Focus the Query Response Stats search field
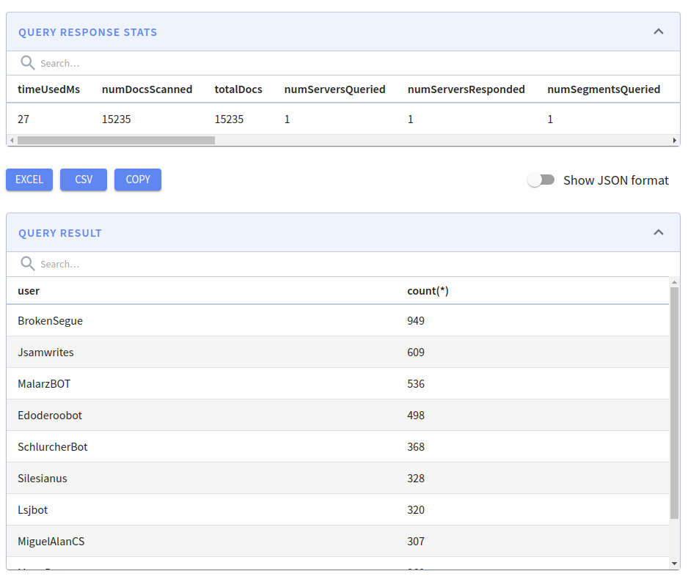Screen dimensions: 688x579 click(x=220, y=64)
